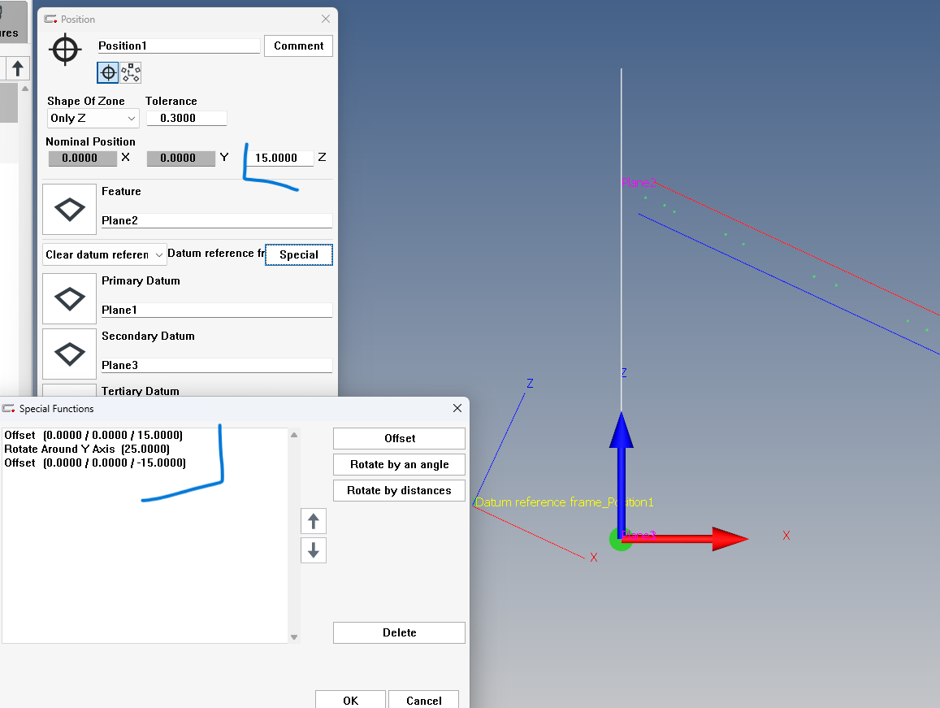
Task: Click the Secondary Datum plane icon
Action: coord(69,354)
